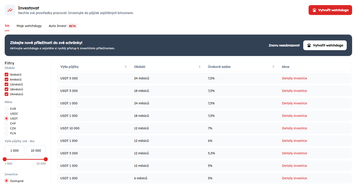This screenshot has width=355, height=184.
Task: Select CZK currency radio button
Action: point(7,128)
